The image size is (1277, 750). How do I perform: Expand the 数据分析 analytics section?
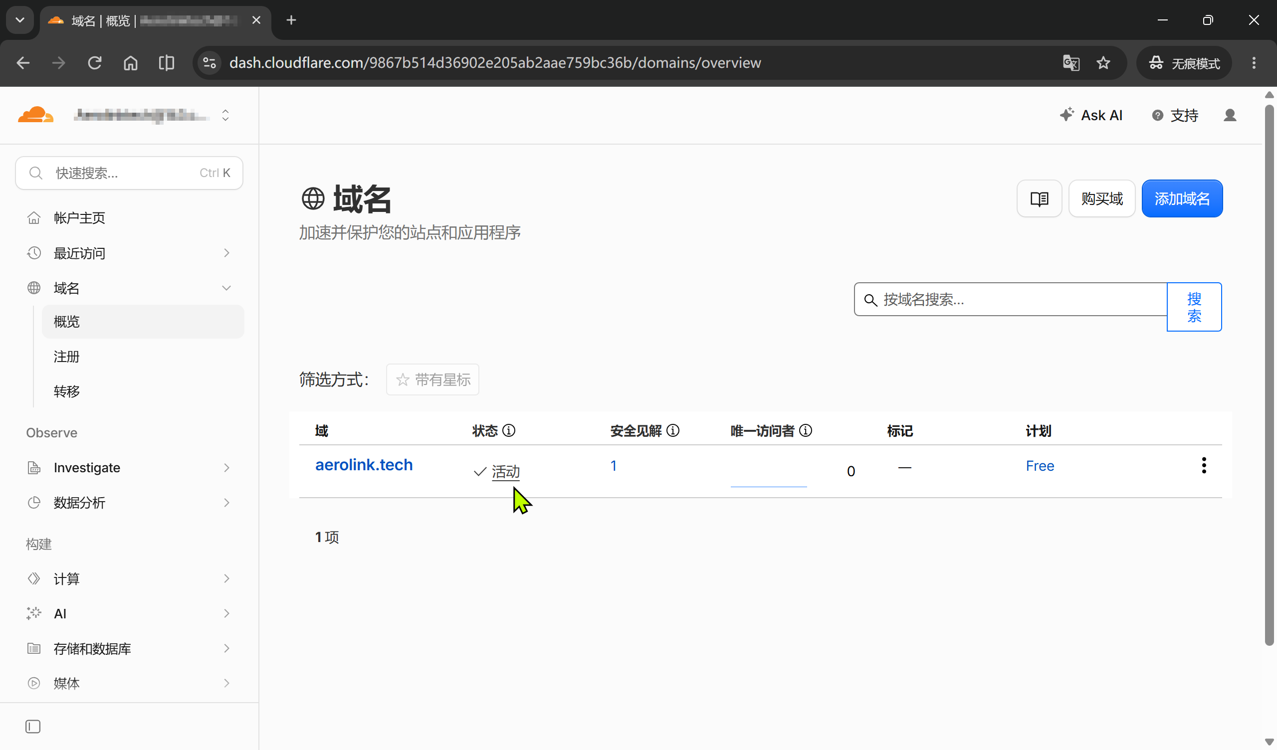(x=129, y=502)
